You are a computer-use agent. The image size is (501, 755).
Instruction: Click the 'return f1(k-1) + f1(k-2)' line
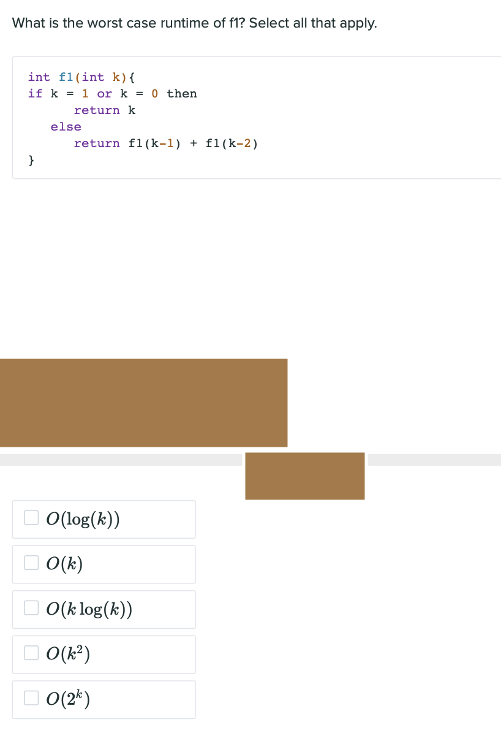pyautogui.click(x=166, y=143)
